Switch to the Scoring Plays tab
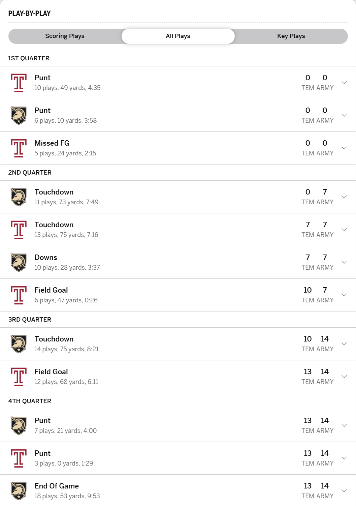 click(x=65, y=36)
